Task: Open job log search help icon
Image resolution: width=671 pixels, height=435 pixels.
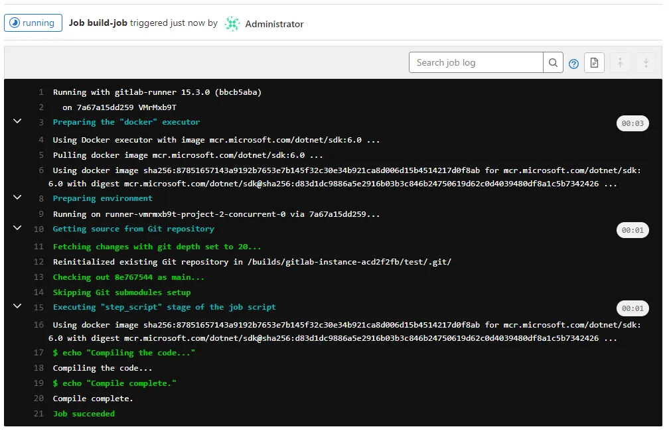Action: pos(574,64)
